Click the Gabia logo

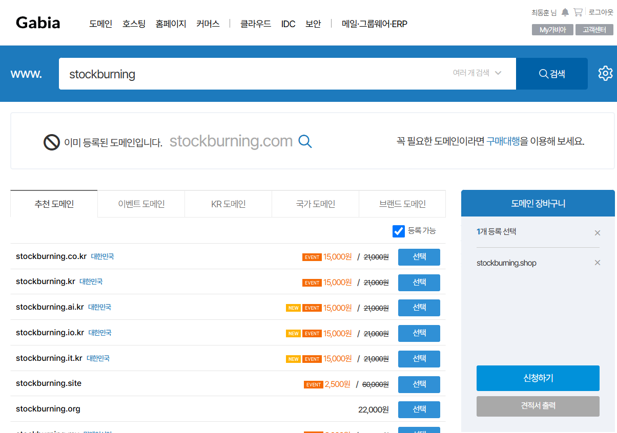coord(38,23)
